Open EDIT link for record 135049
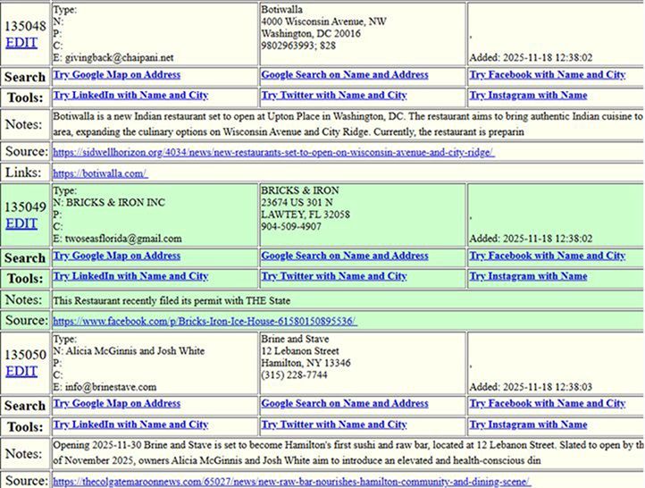 click(x=21, y=223)
